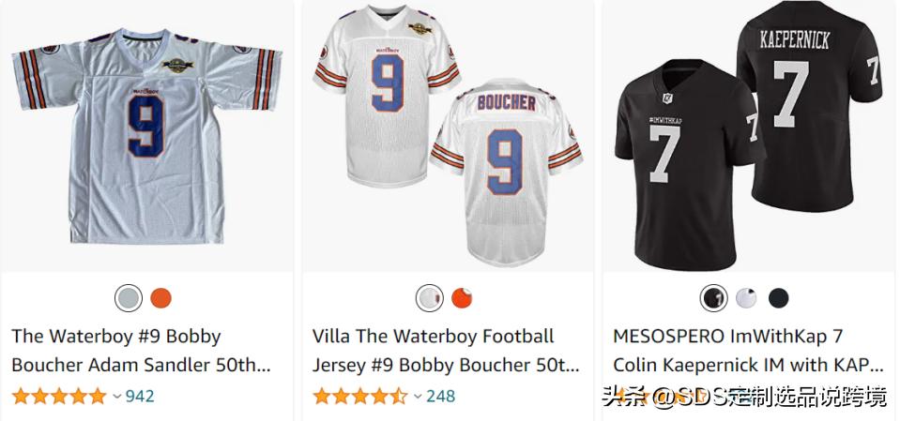Image resolution: width=900 pixels, height=421 pixels.
Task: Click the 4.5-star rating on Villa jersey
Action: point(360,396)
